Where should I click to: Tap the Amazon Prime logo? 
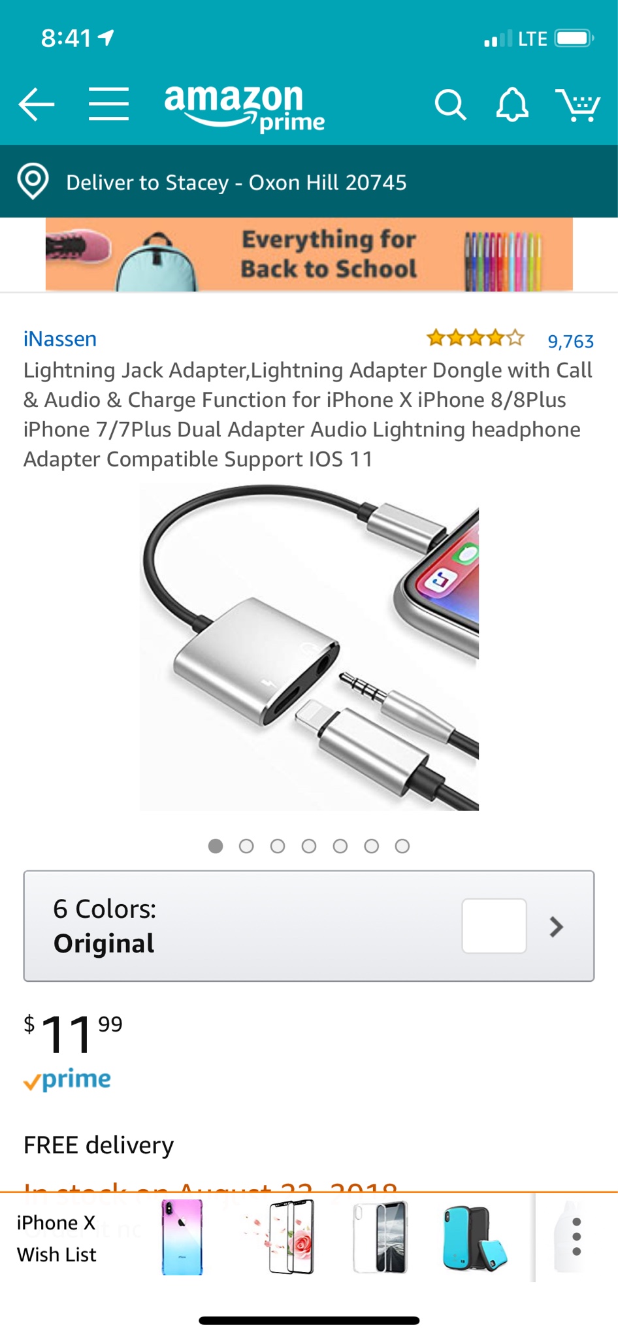[244, 108]
